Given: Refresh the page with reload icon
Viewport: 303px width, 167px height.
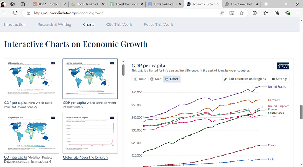Looking at the screenshot, I should pos(15,13).
